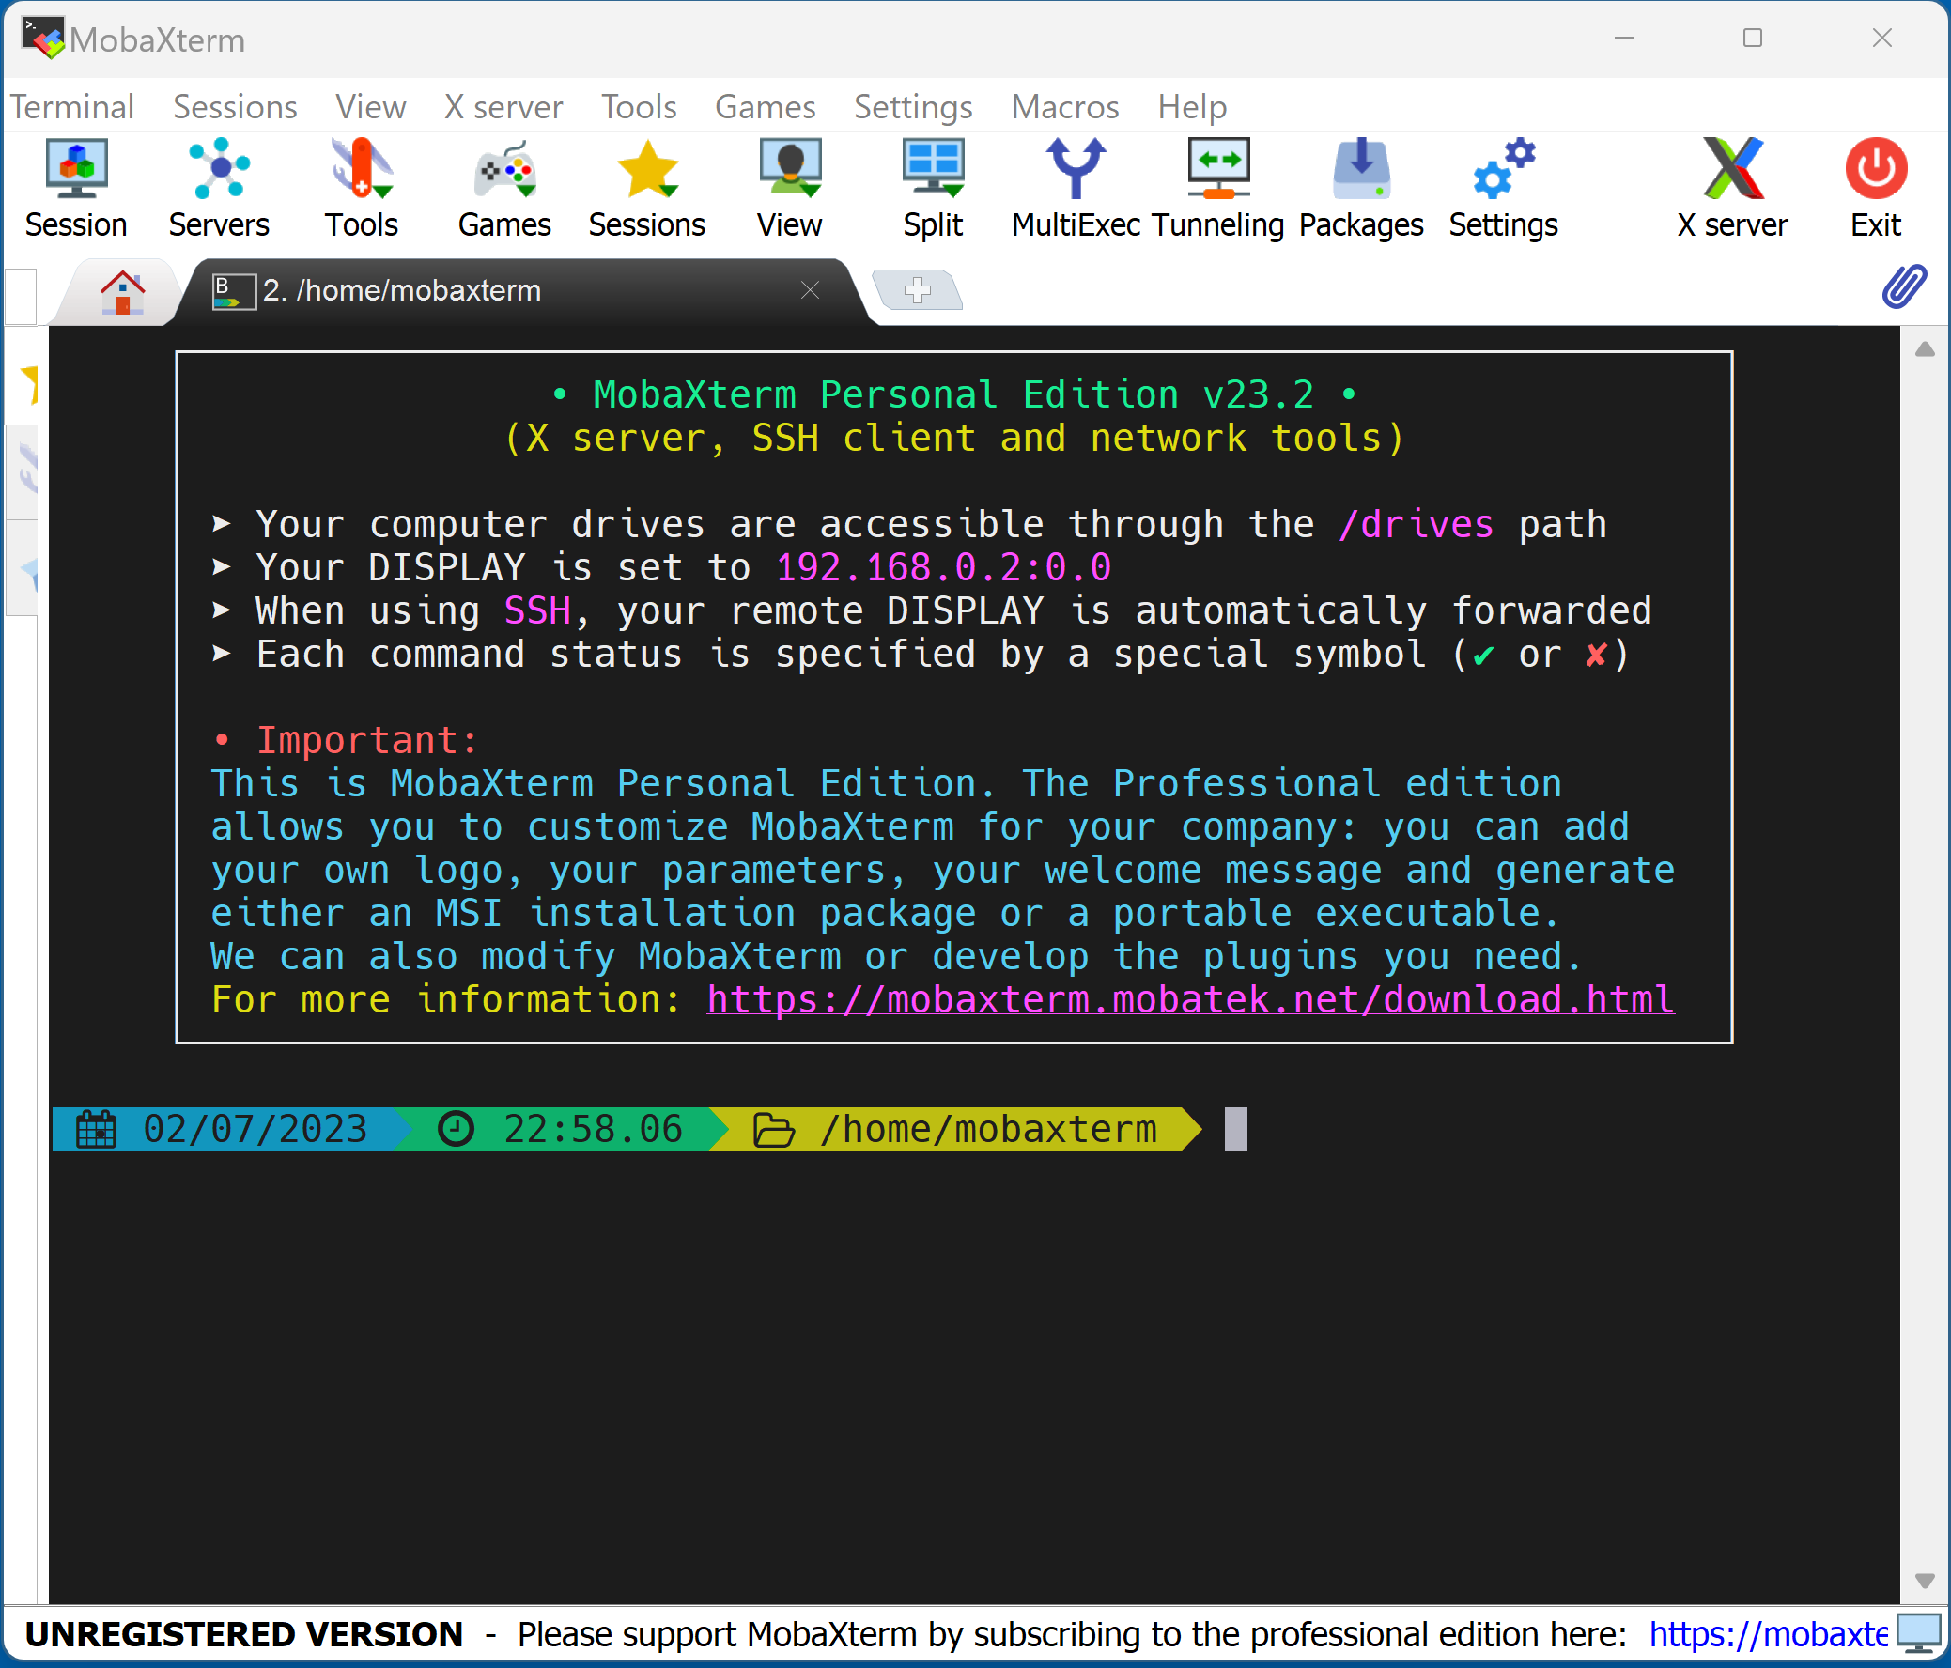Open the Sessions star icon
This screenshot has width=1951, height=1668.
[x=647, y=188]
